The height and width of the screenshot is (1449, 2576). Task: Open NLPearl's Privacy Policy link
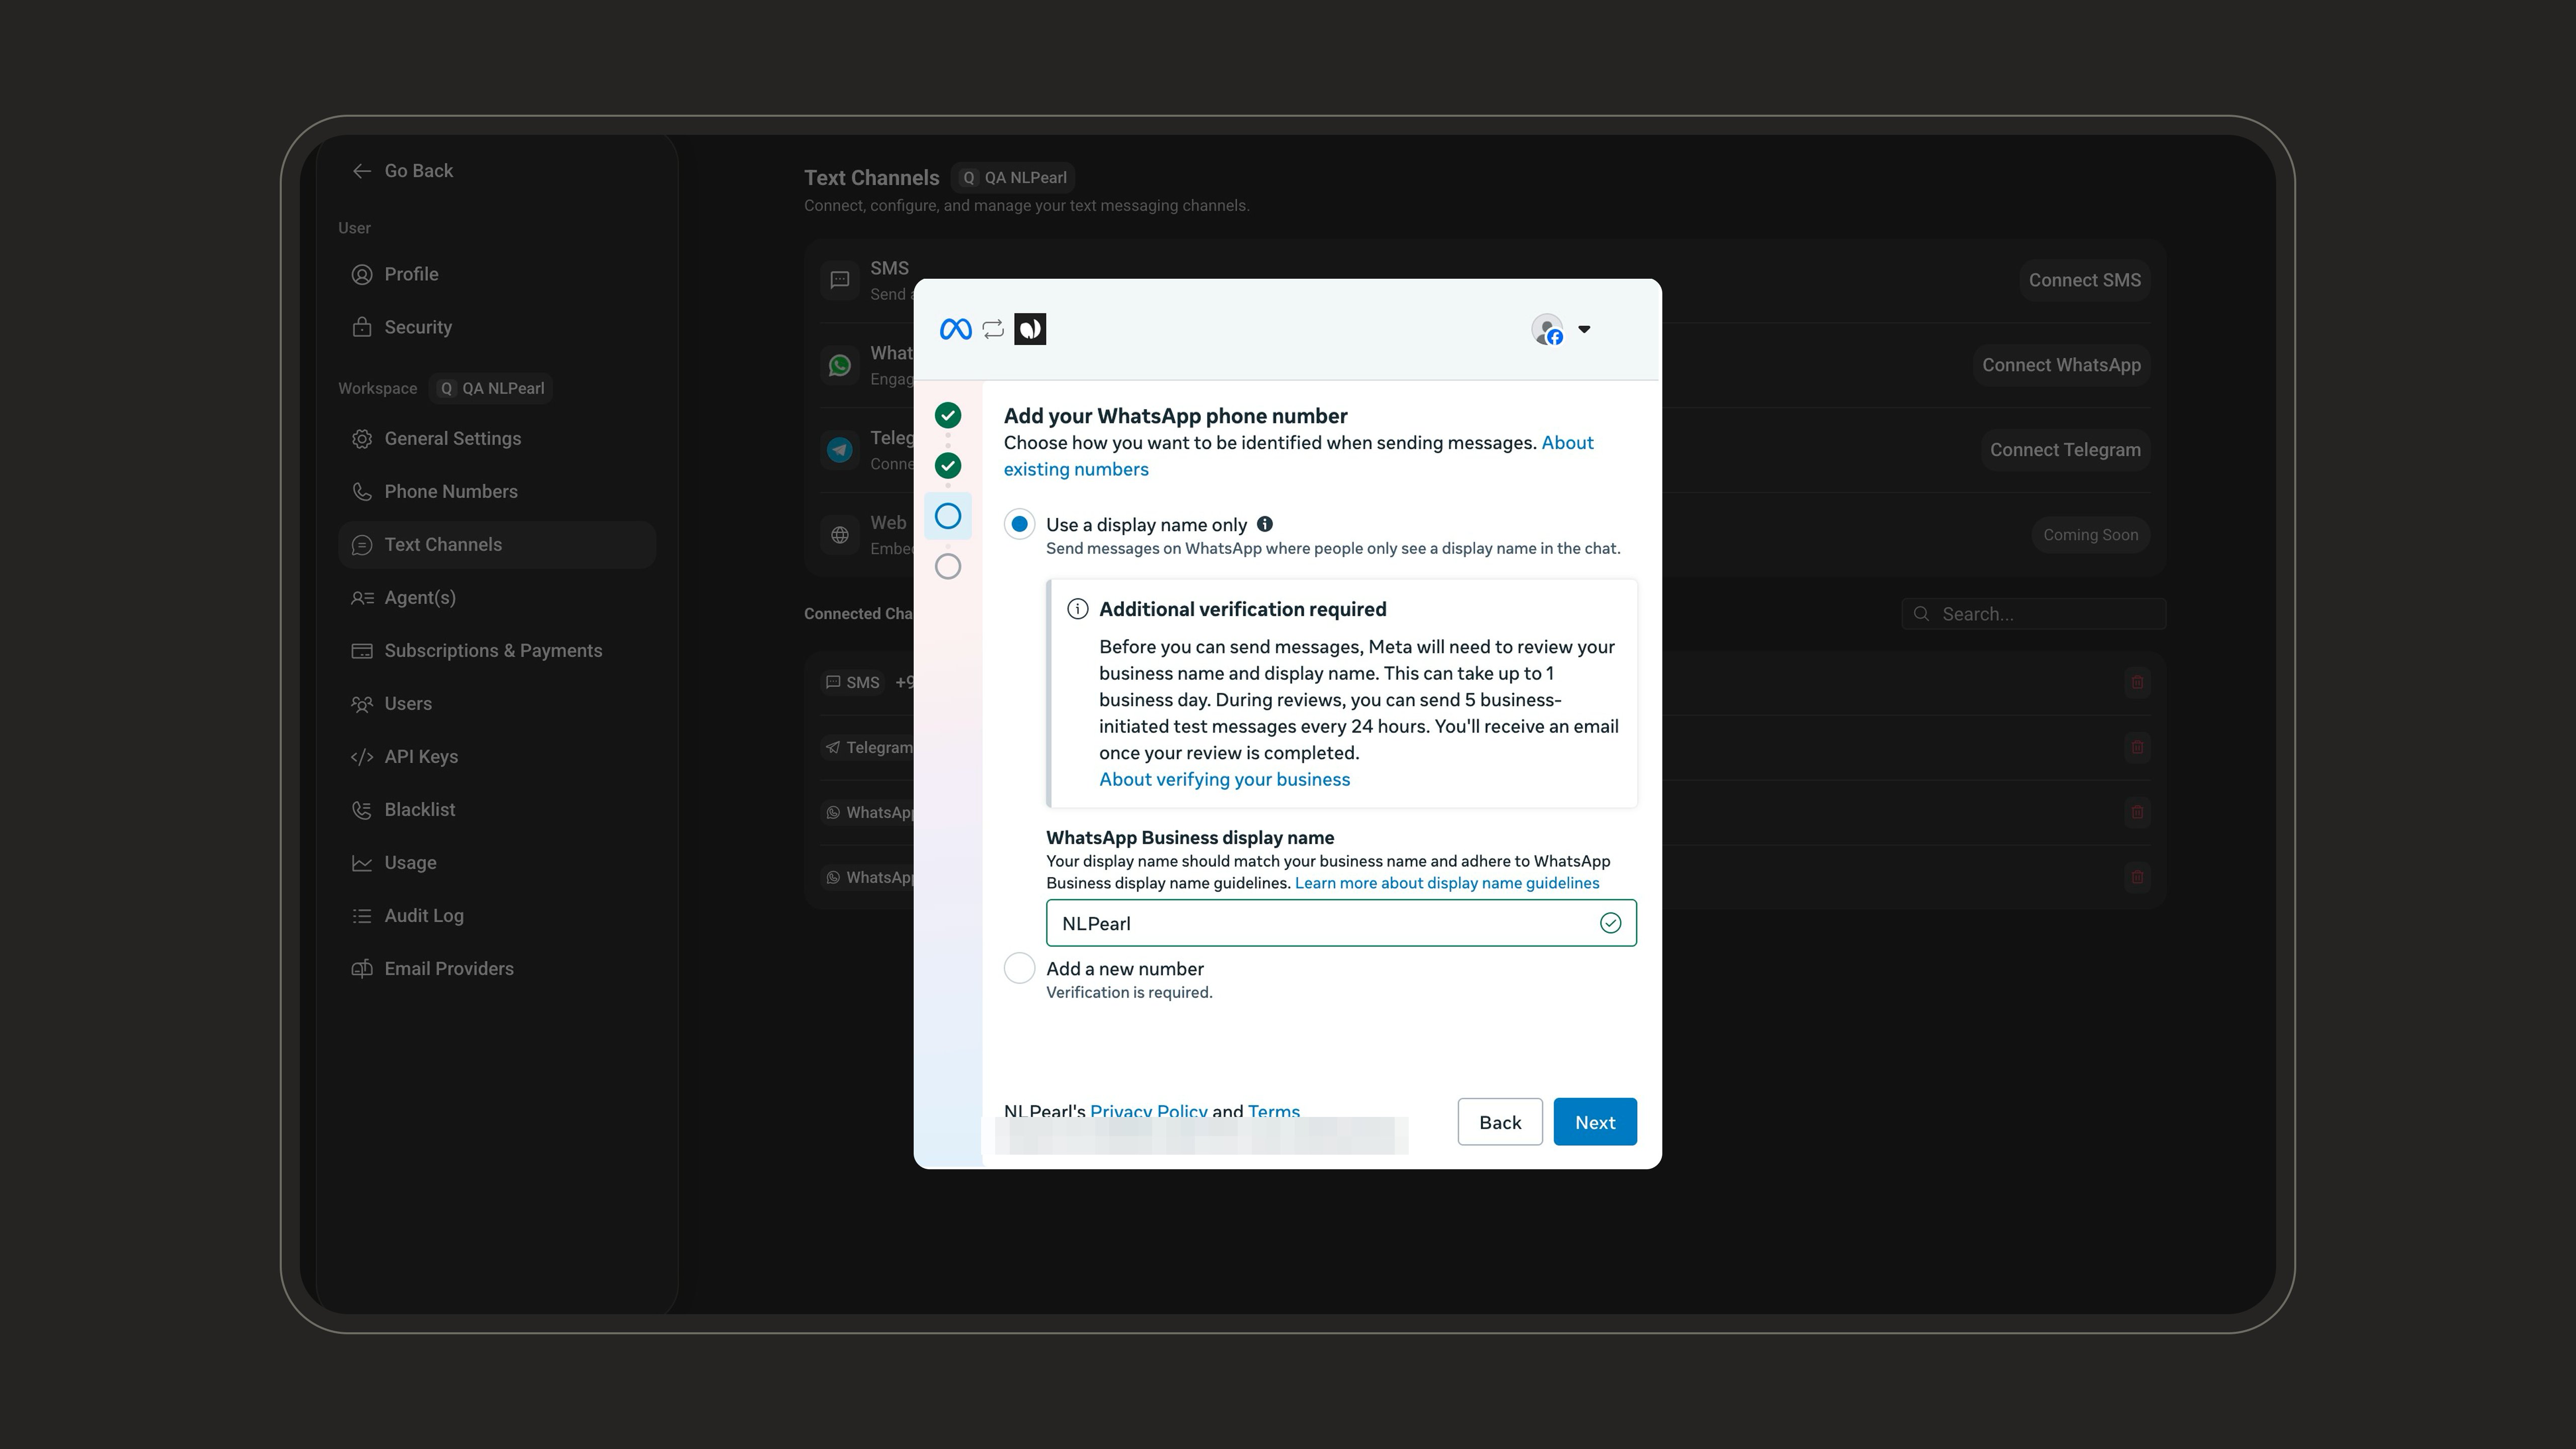point(1149,1111)
